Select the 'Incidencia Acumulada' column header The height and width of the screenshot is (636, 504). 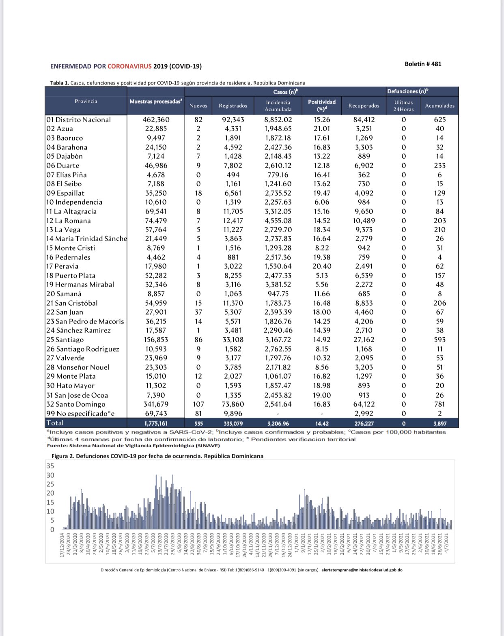coord(278,106)
